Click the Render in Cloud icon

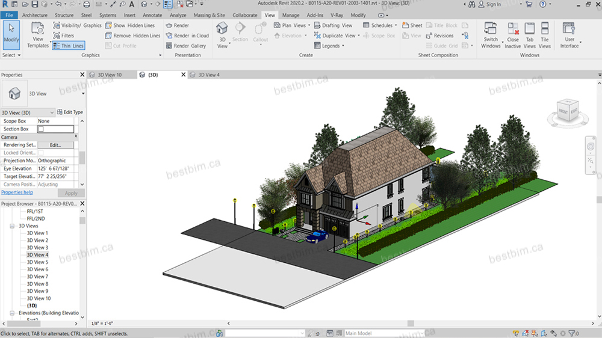pos(168,35)
